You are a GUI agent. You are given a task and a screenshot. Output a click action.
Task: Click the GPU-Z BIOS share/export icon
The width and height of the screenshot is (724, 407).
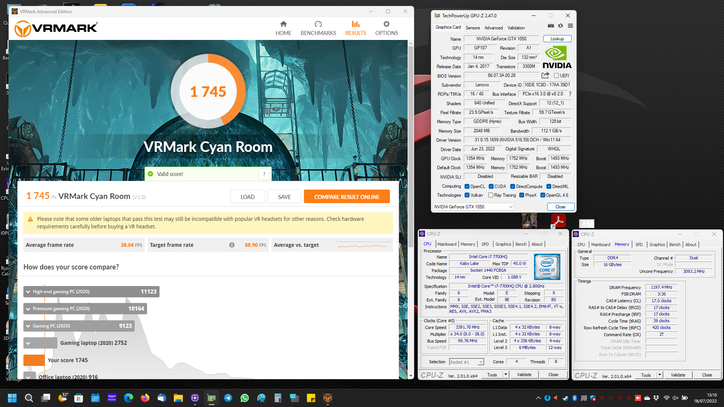[545, 75]
